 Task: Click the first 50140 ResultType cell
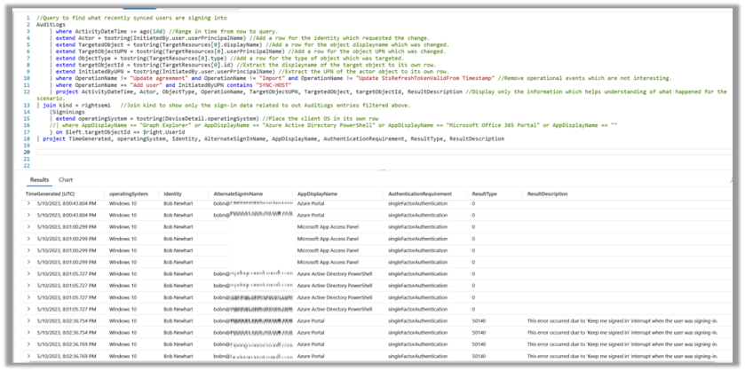click(480, 320)
